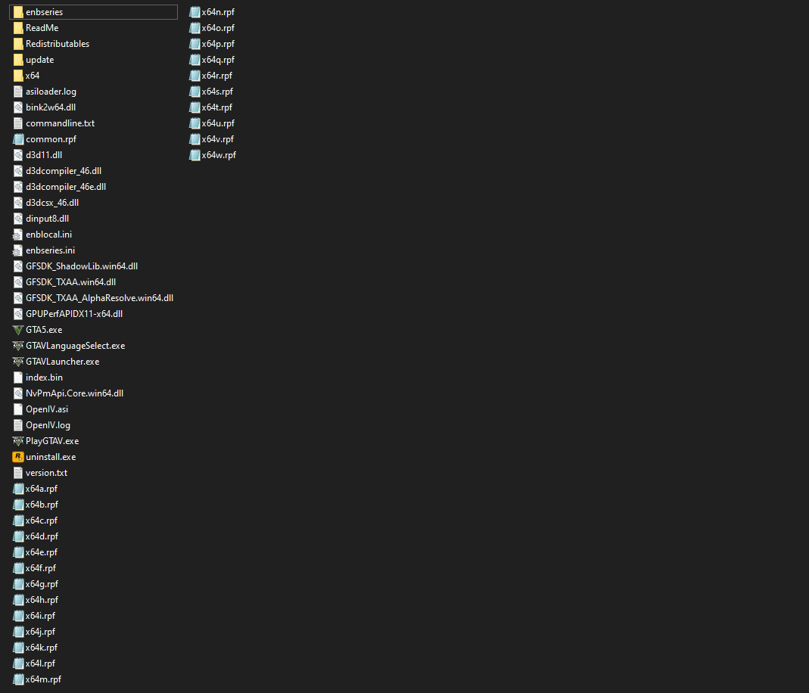Viewport: 809px width, 693px height.
Task: Select the bink2w64.dll file icon
Action: (18, 107)
